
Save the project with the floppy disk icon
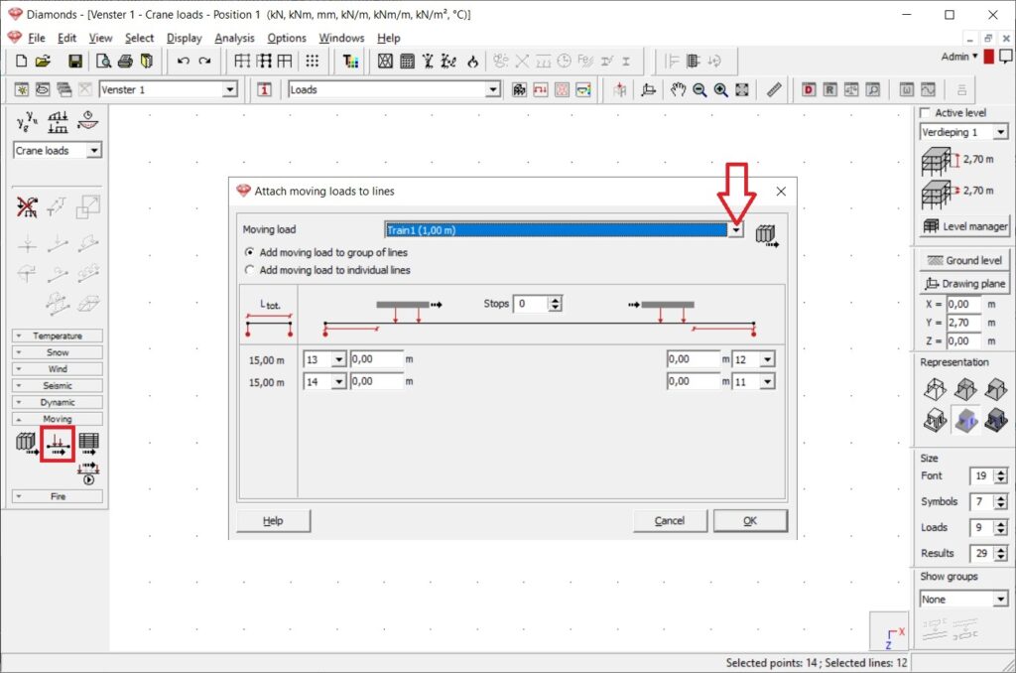[x=75, y=61]
